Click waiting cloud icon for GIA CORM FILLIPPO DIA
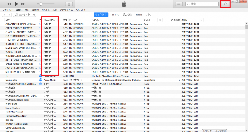This screenshot has width=248, height=132. [40, 36]
